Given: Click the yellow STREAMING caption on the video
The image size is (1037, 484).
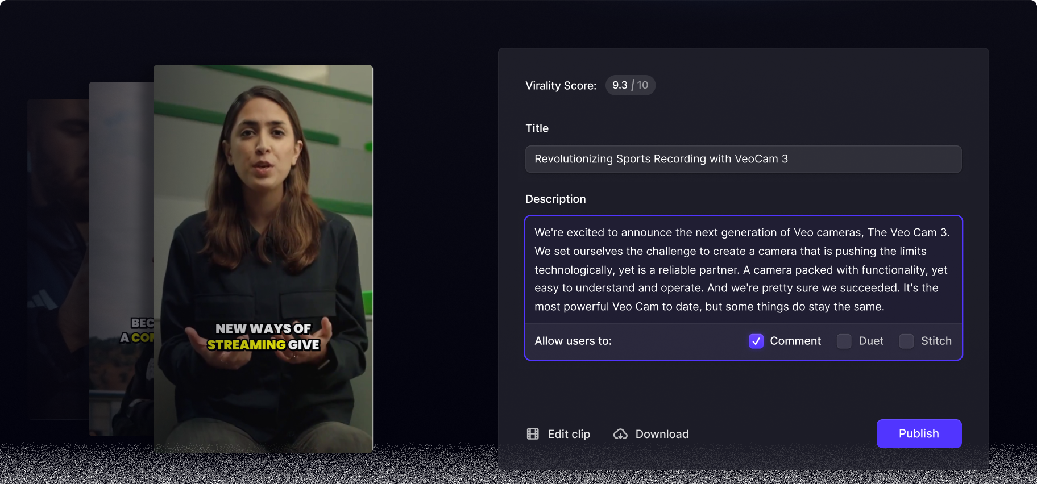Looking at the screenshot, I should (246, 345).
